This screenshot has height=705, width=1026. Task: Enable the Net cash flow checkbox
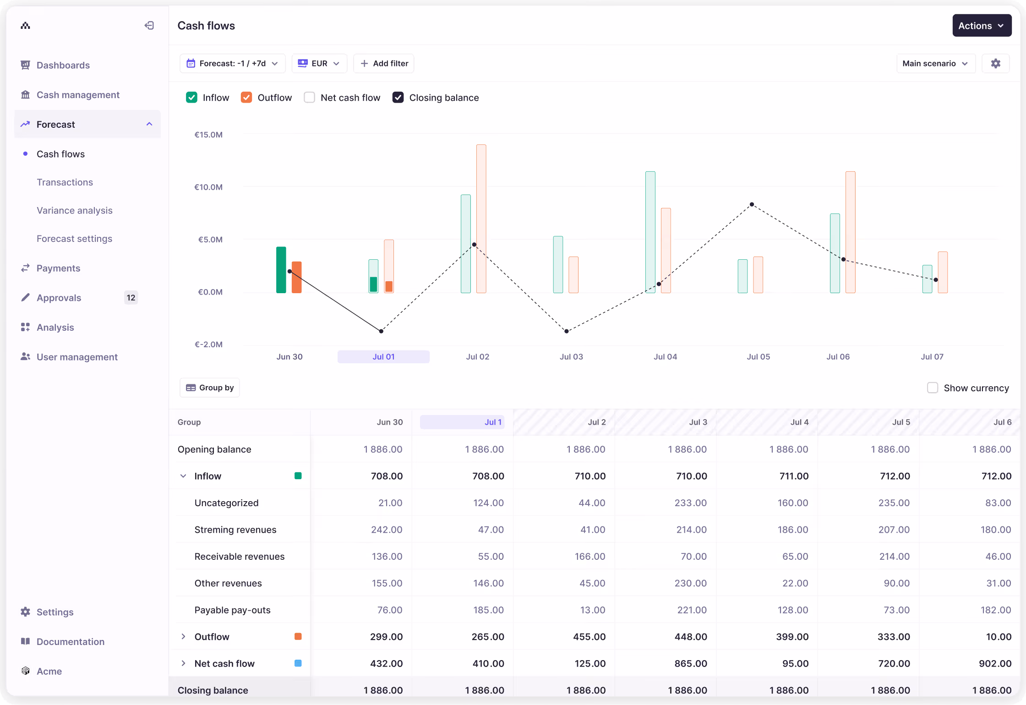click(x=309, y=97)
